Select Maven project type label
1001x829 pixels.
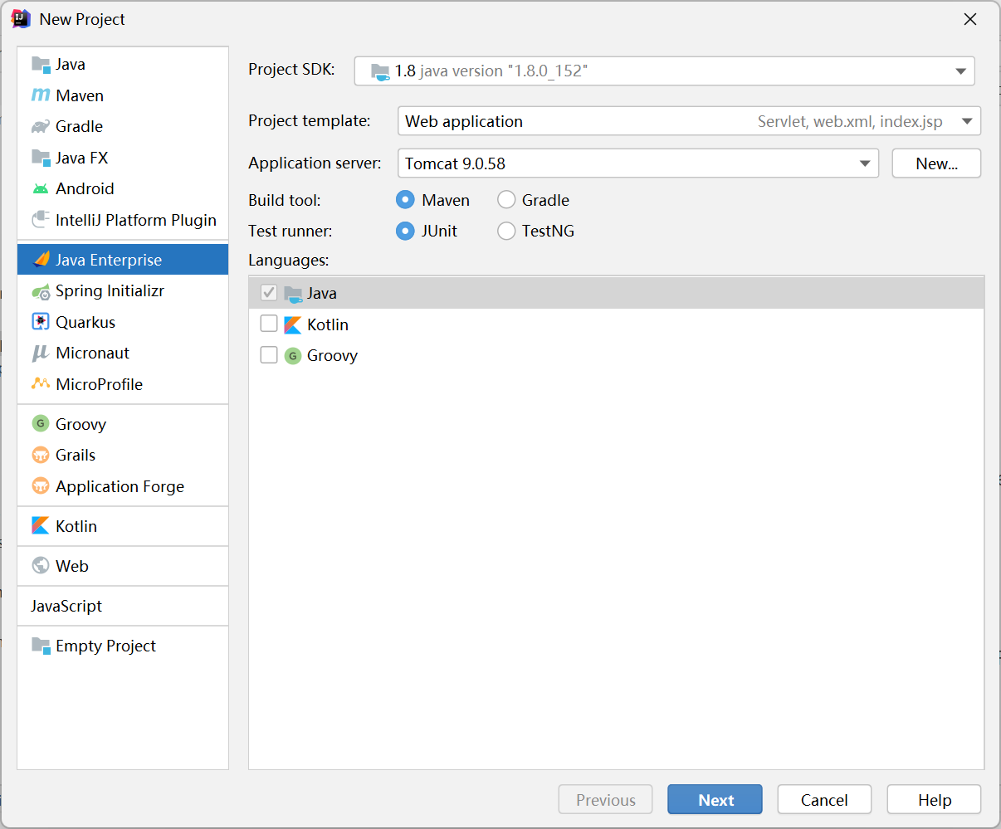click(80, 95)
